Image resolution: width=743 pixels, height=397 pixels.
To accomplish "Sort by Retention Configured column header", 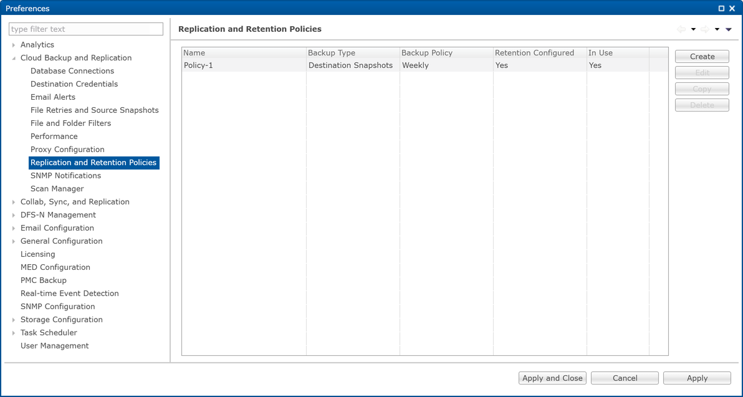I will coord(540,53).
